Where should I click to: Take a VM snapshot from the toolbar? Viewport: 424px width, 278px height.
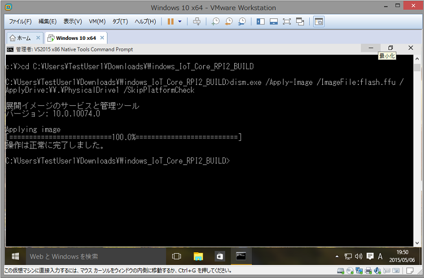[x=215, y=21]
